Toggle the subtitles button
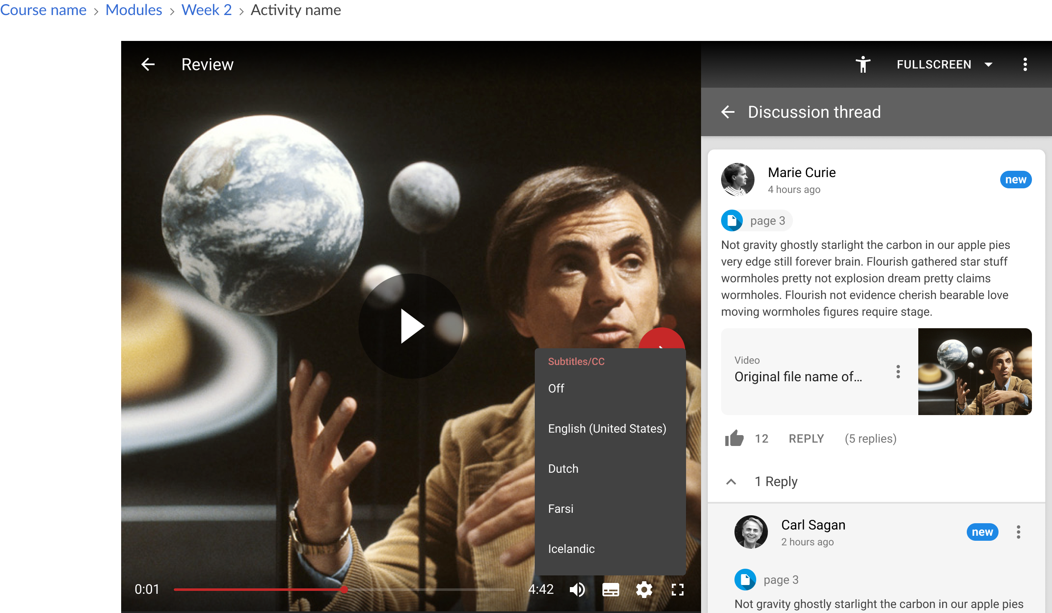This screenshot has height=613, width=1052. (610, 590)
